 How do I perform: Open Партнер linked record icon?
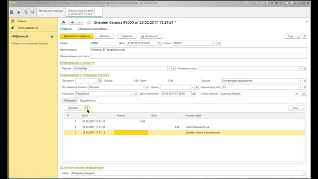[174, 69]
